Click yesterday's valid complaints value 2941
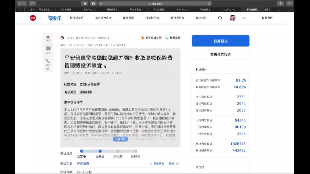Image resolution: width=310 pixels, height=174 pixels. click(x=241, y=103)
